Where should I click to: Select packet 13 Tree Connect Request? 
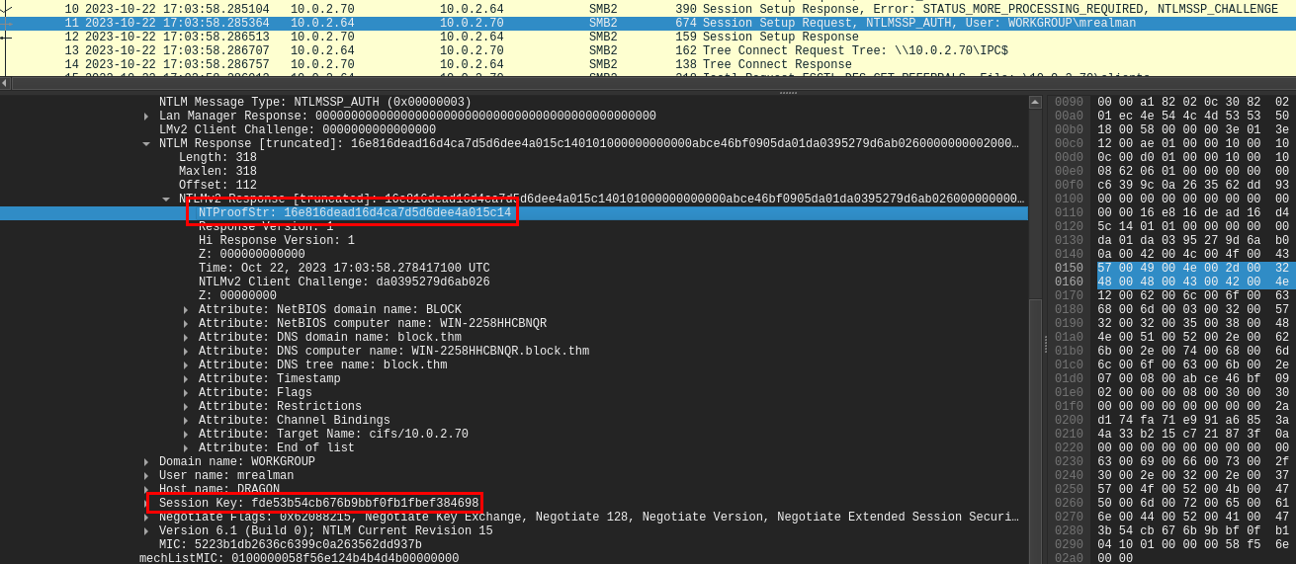[x=648, y=50]
